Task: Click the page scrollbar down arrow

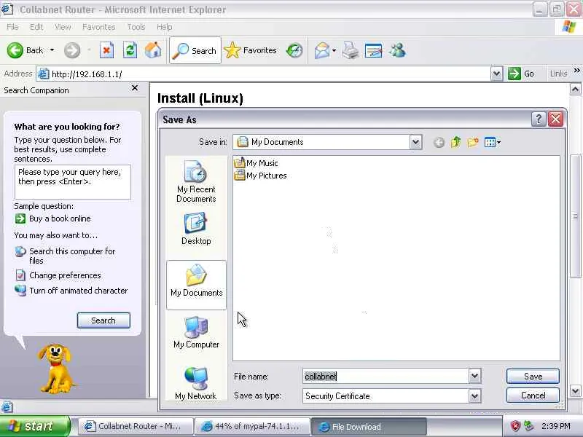Action: click(575, 391)
